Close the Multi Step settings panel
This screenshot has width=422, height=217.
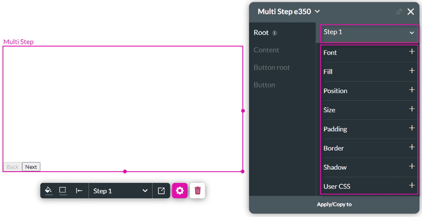[411, 12]
